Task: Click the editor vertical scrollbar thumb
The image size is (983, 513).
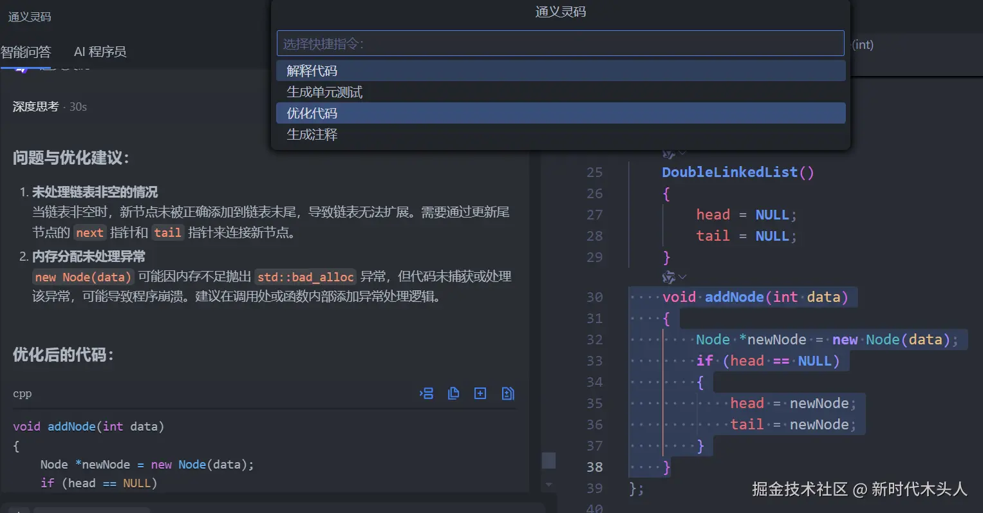Action: pos(548,460)
